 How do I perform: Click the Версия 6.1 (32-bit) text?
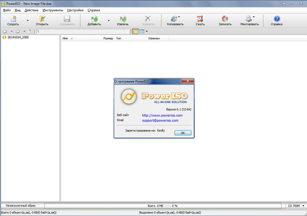coord(179,109)
